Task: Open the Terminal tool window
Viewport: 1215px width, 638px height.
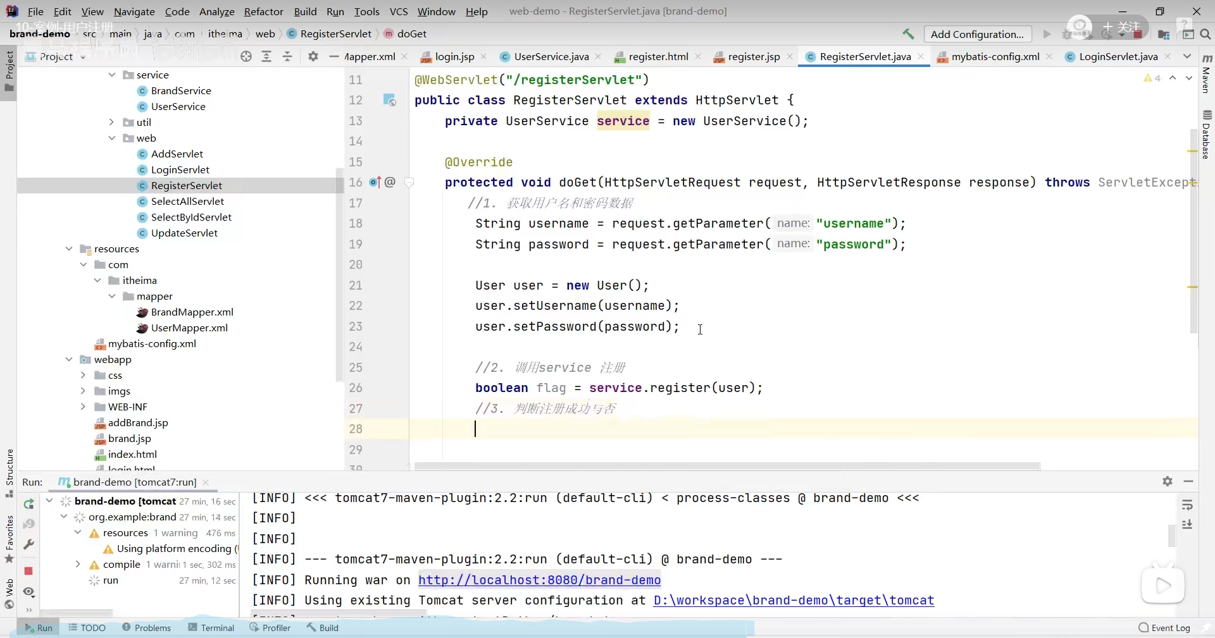Action: (211, 628)
